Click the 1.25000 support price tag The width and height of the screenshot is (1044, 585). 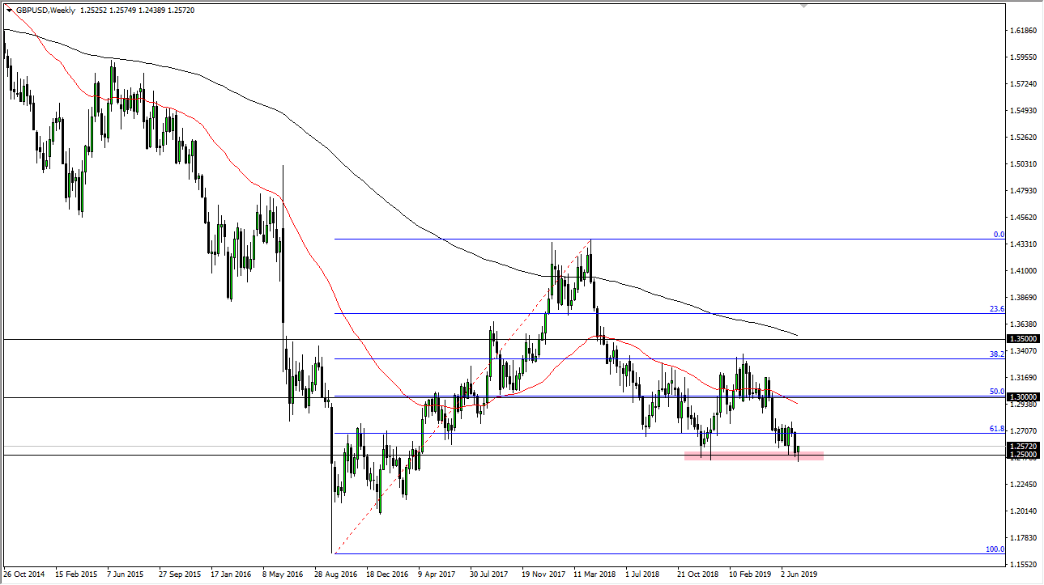click(x=1023, y=456)
